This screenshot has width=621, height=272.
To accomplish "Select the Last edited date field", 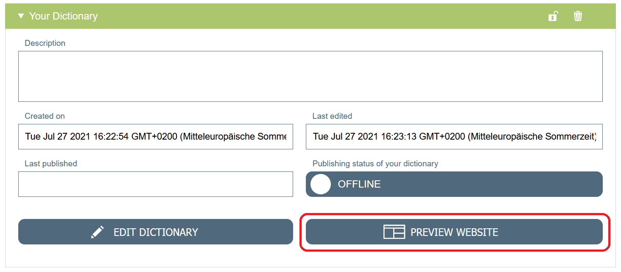I will (454, 137).
